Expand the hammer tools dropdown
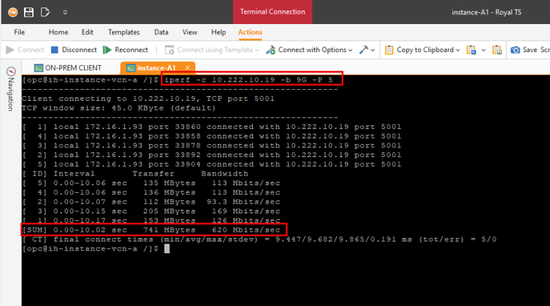Image resolution: width=550 pixels, height=306 pixels. click(x=373, y=50)
